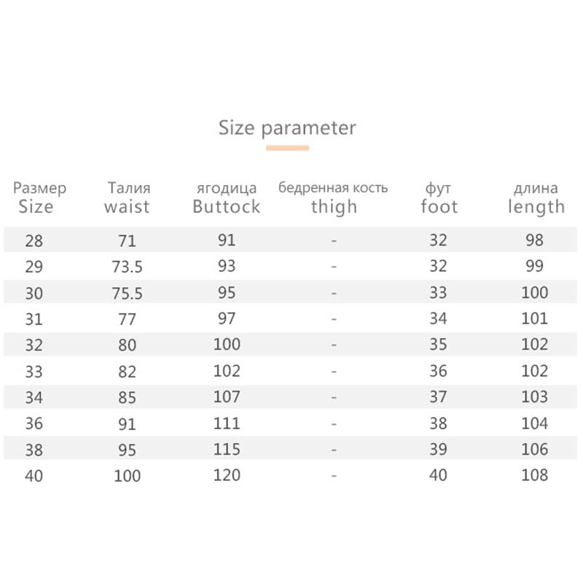
Task: Select waist value 75.5 for size 30
Action: coord(127,293)
